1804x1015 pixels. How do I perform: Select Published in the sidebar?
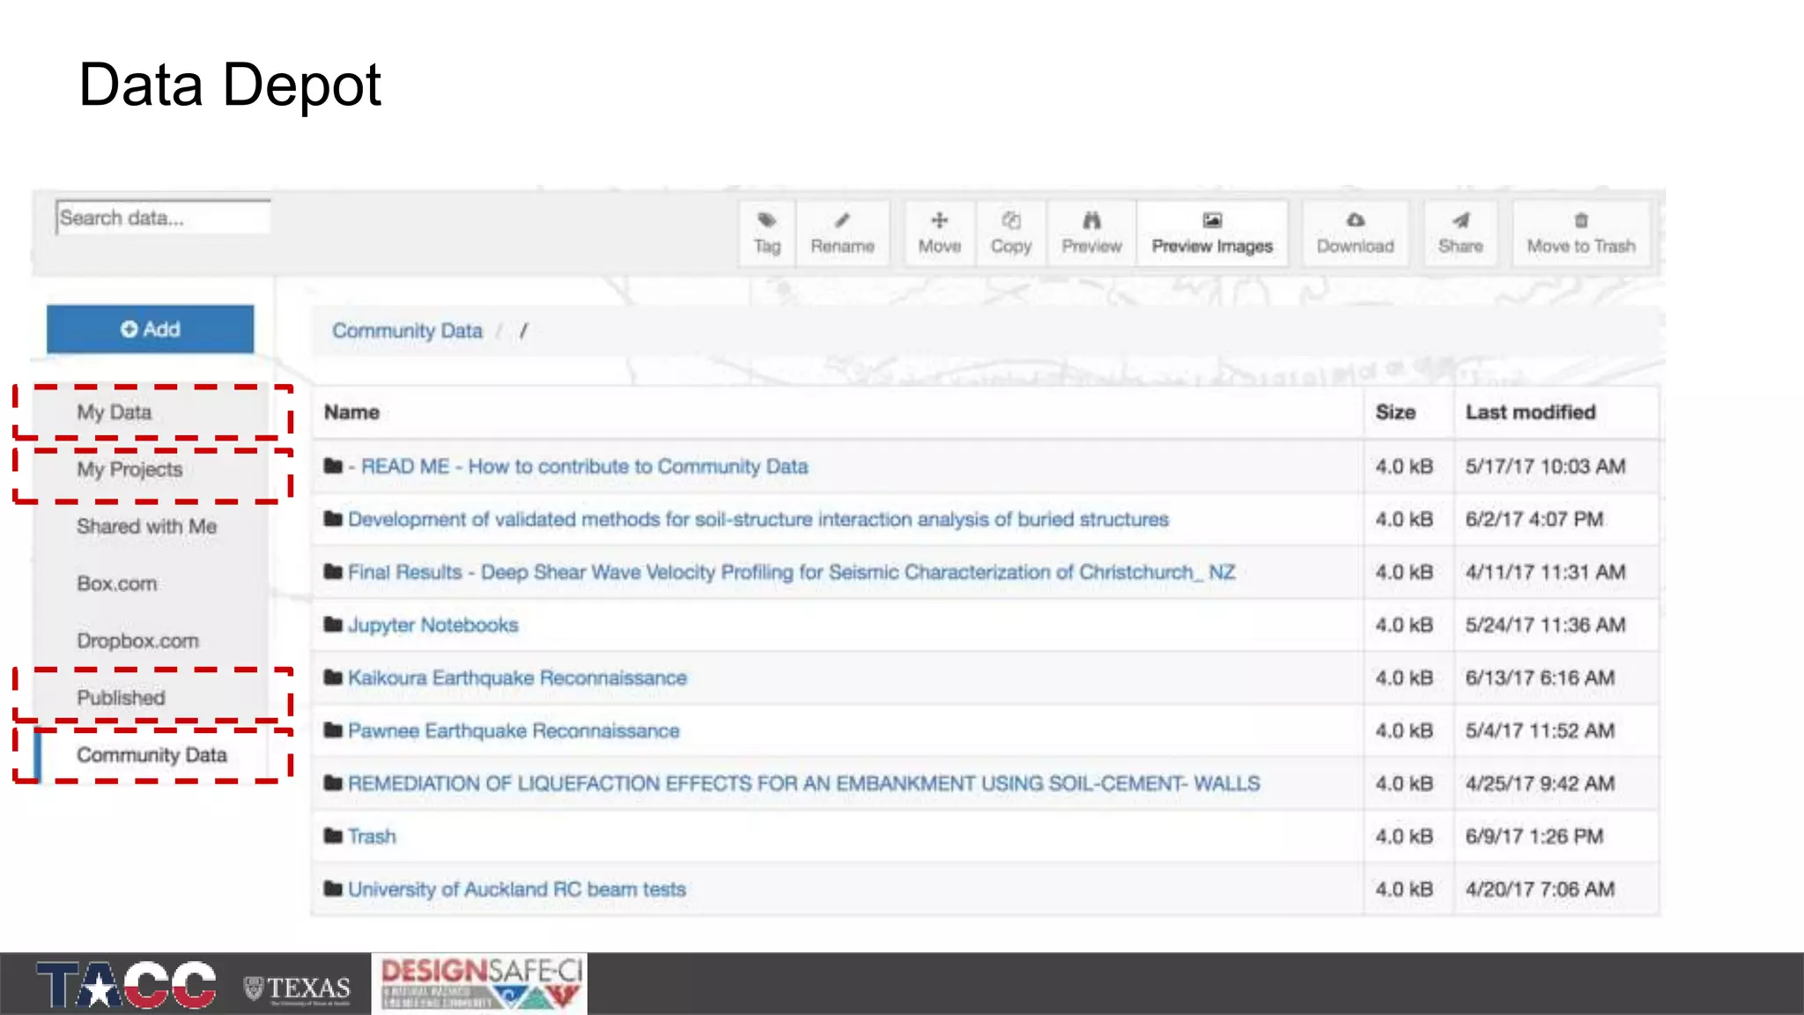tap(121, 698)
